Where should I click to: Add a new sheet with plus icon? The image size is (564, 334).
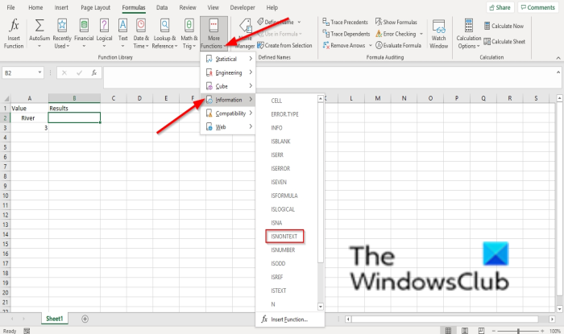click(85, 319)
